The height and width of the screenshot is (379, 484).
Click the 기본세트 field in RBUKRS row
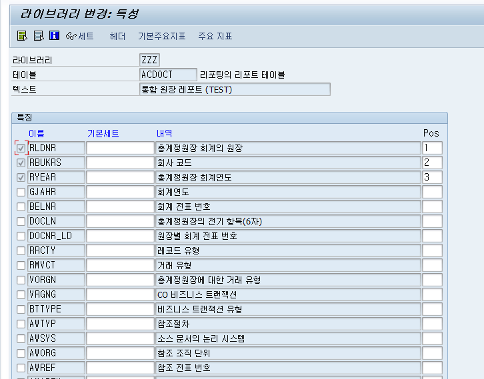pos(120,163)
